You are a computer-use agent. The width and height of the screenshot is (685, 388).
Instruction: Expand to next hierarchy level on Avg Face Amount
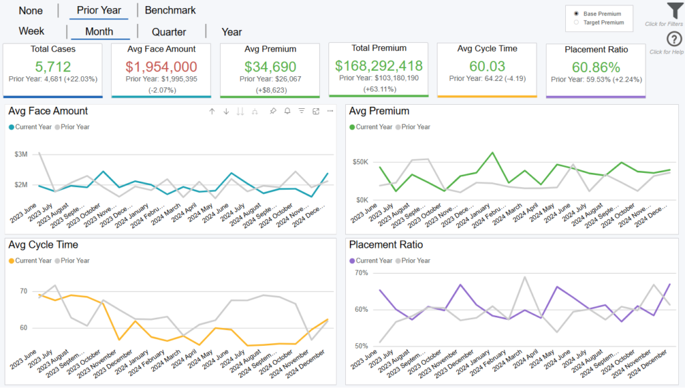coord(255,112)
